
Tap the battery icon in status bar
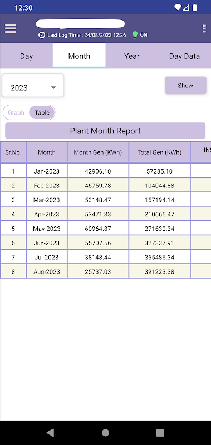tap(194, 8)
